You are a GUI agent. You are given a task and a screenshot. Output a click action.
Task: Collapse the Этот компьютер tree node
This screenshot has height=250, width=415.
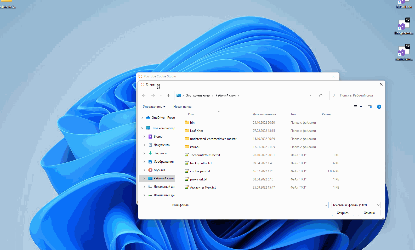pyautogui.click(x=142, y=128)
